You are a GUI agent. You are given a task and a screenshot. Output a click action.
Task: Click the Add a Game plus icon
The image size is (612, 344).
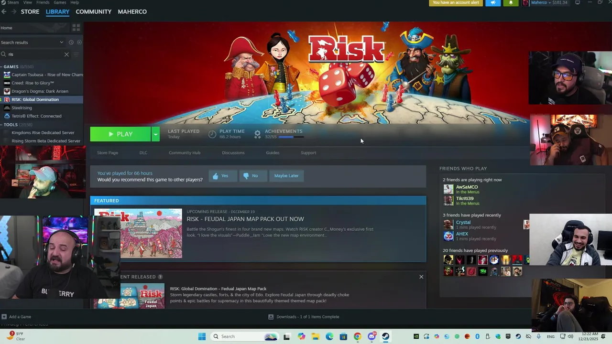coord(4,317)
